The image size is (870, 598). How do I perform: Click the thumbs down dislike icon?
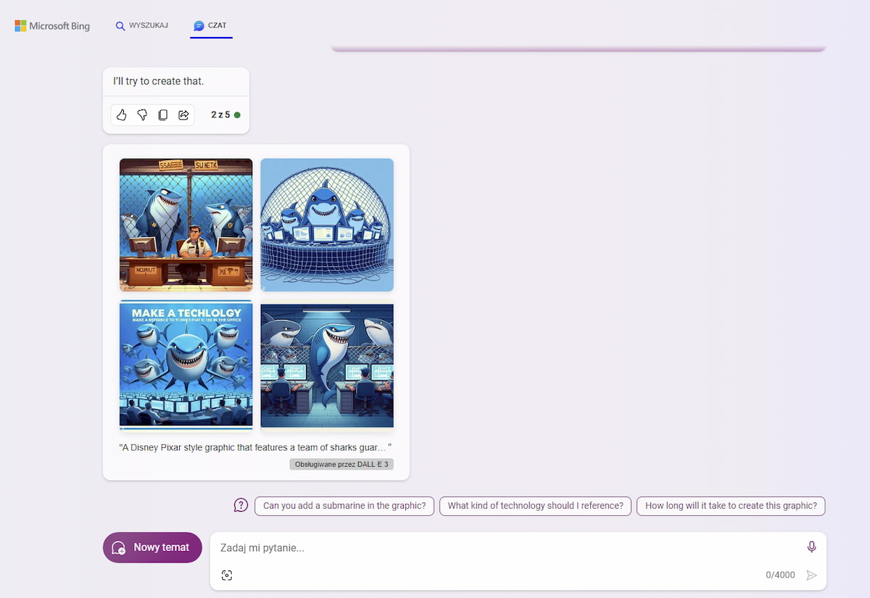(142, 115)
